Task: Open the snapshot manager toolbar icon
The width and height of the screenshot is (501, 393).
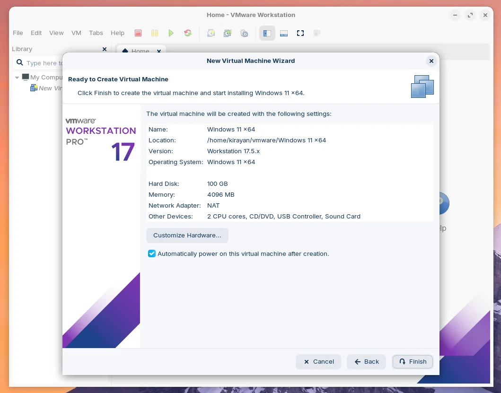Action: (244, 33)
